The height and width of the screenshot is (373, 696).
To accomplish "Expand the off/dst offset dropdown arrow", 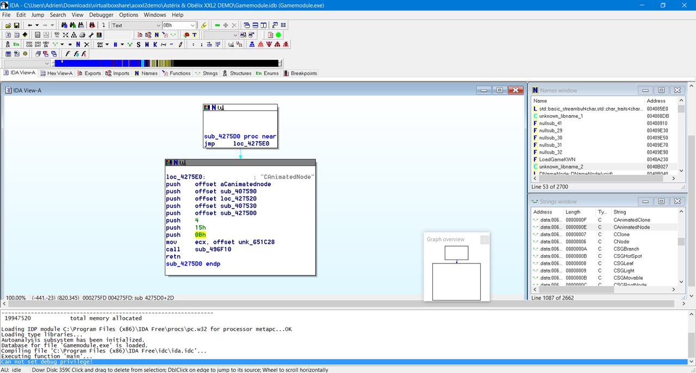I will coord(107,45).
